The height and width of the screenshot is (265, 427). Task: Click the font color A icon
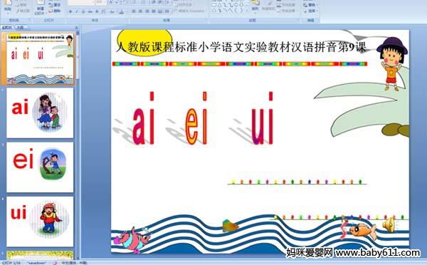click(x=122, y=11)
